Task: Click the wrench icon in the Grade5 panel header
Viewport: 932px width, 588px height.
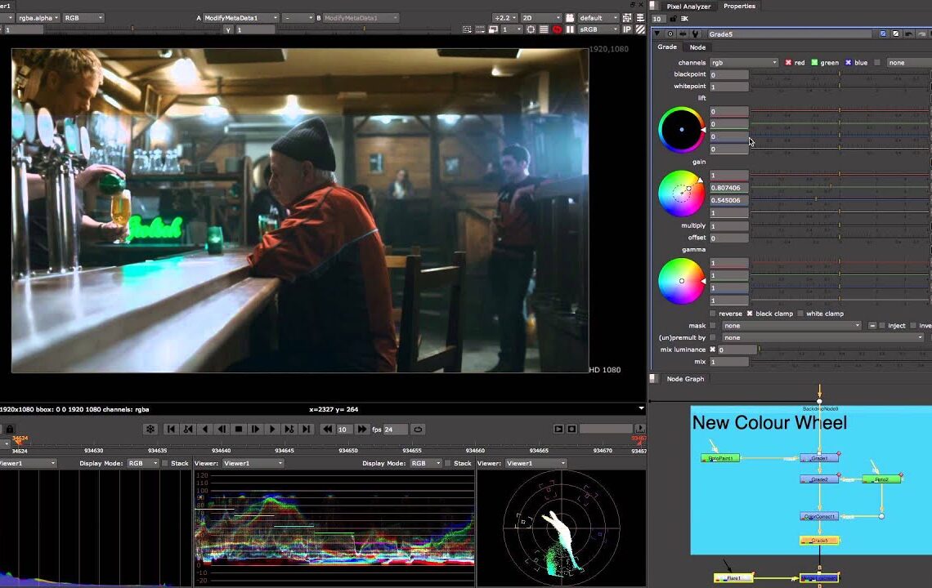Action: coord(695,34)
